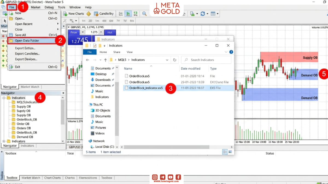The height and width of the screenshot is (184, 328).
Task: Switch to the Filenvolitions bottom tab
Action: pos(88,178)
